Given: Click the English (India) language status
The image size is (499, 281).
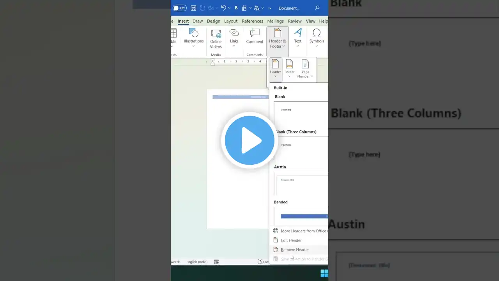Looking at the screenshot, I should click(x=197, y=262).
